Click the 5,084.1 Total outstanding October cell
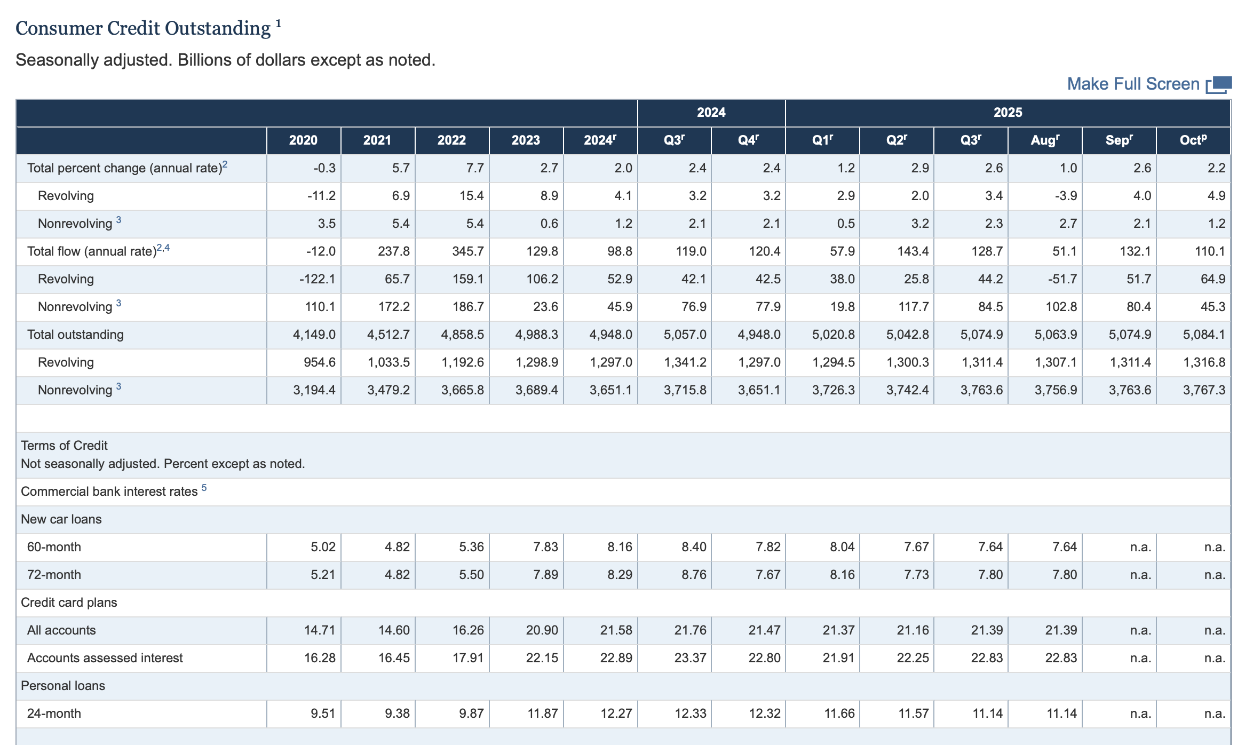The image size is (1253, 745). (1203, 335)
